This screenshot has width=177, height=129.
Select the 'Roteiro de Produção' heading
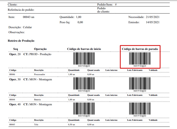[21, 41]
